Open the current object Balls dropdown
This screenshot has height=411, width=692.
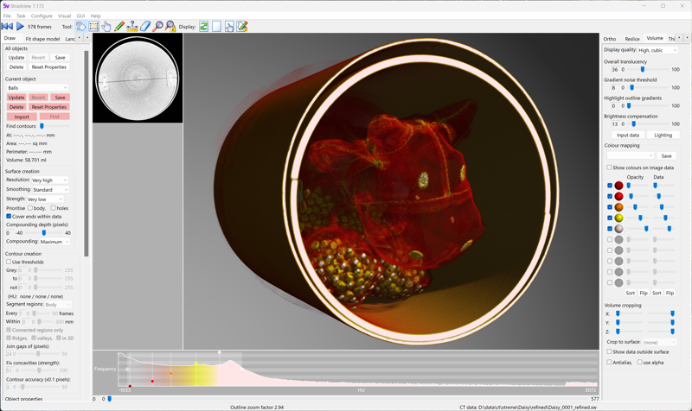[37, 88]
